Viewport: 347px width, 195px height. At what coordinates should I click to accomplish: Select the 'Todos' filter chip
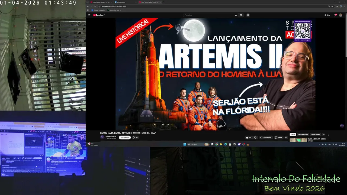pyautogui.click(x=293, y=134)
